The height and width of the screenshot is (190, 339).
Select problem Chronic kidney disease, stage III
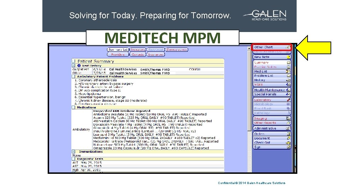(111, 101)
